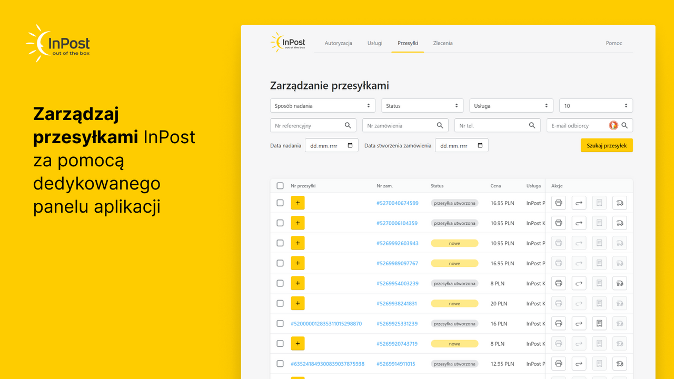Click the Szukaj przesyłek button
The height and width of the screenshot is (379, 674).
pyautogui.click(x=607, y=145)
